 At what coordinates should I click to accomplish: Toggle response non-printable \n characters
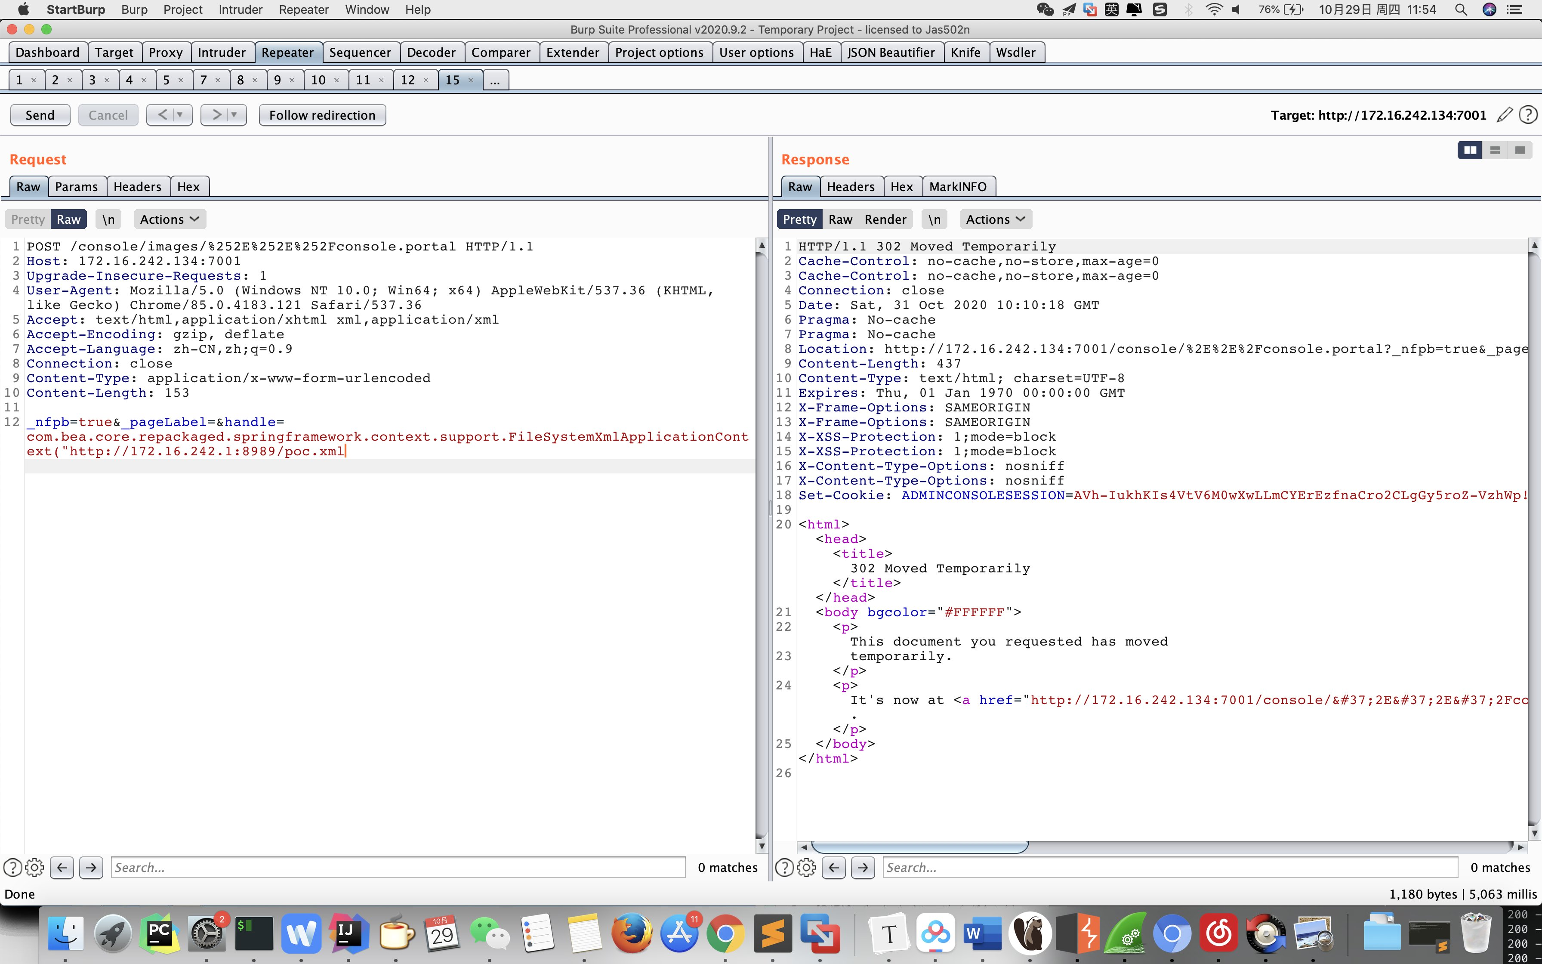tap(934, 219)
